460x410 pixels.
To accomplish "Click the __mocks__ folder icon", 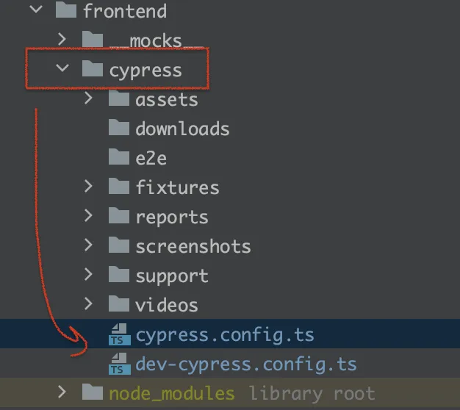I will click(93, 39).
